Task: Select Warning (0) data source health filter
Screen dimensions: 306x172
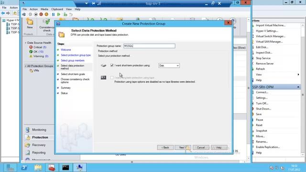Action: coord(39,56)
